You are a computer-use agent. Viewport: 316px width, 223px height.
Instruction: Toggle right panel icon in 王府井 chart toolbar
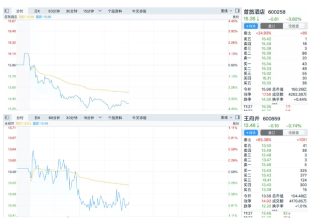(237, 117)
